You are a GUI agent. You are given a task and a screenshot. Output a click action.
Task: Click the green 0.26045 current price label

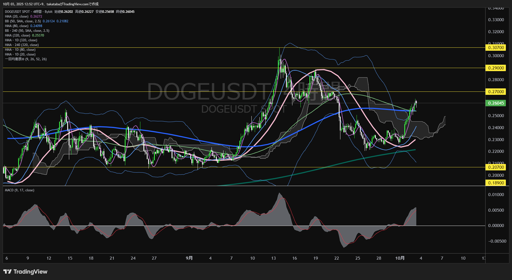[x=496, y=103]
